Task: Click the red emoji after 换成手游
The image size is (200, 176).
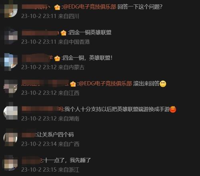Action: [x=173, y=110]
